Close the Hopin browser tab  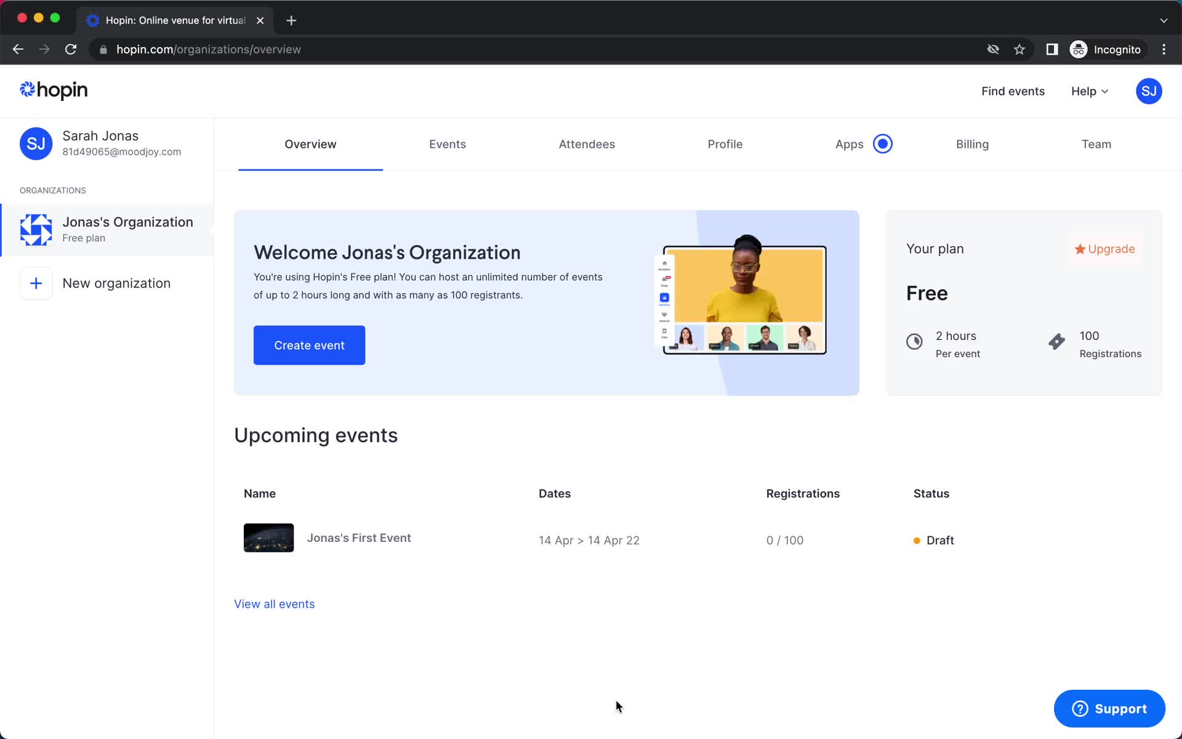260,20
